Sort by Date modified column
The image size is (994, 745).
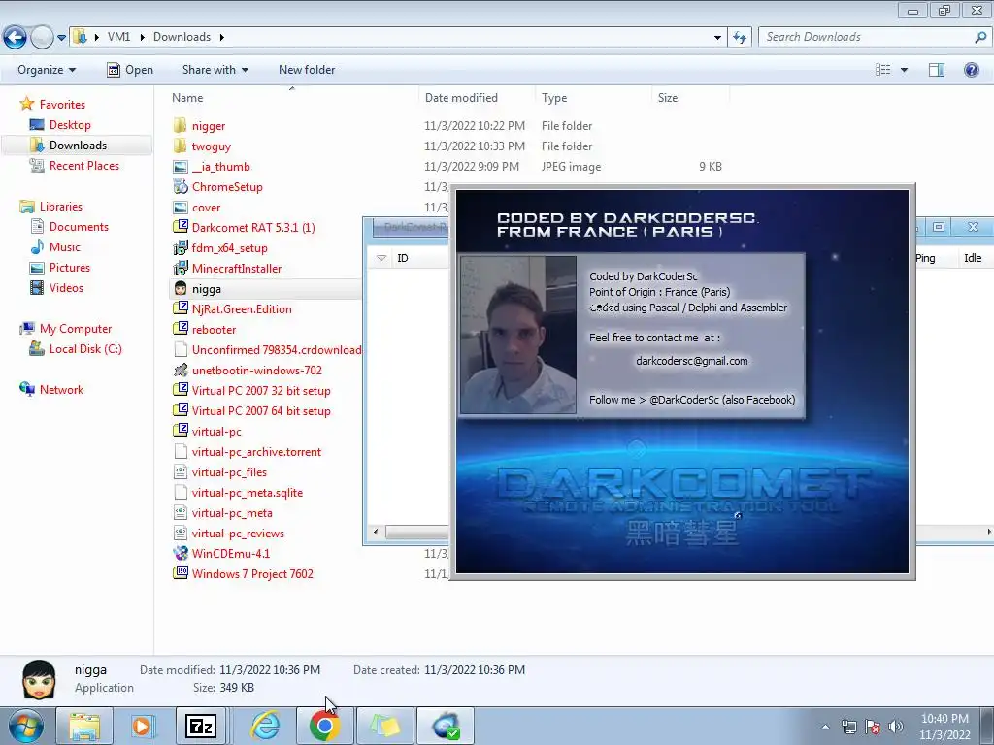pyautogui.click(x=461, y=98)
